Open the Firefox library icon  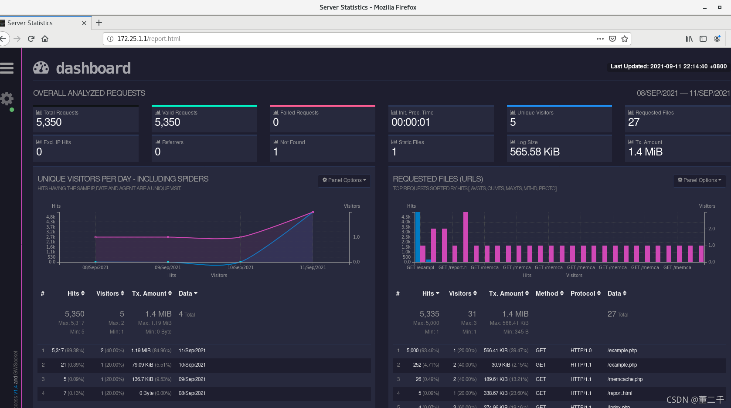pos(689,39)
